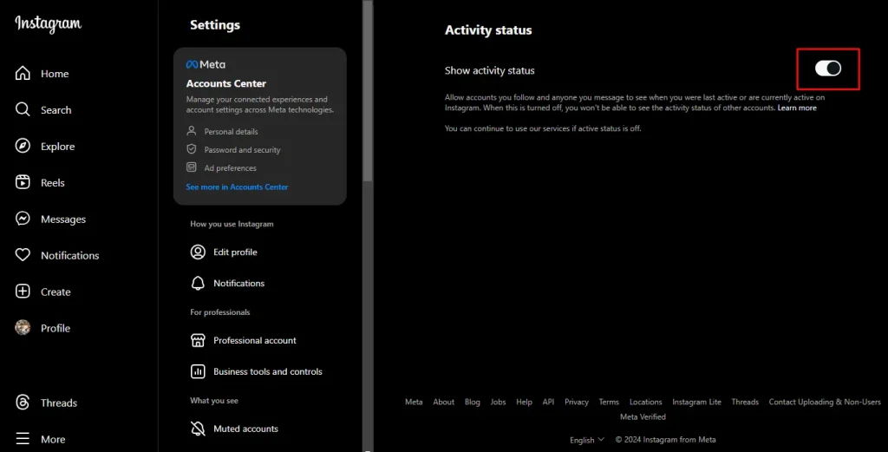Open Business tools and controls text
Viewport: 888px width, 452px height.
tap(268, 371)
